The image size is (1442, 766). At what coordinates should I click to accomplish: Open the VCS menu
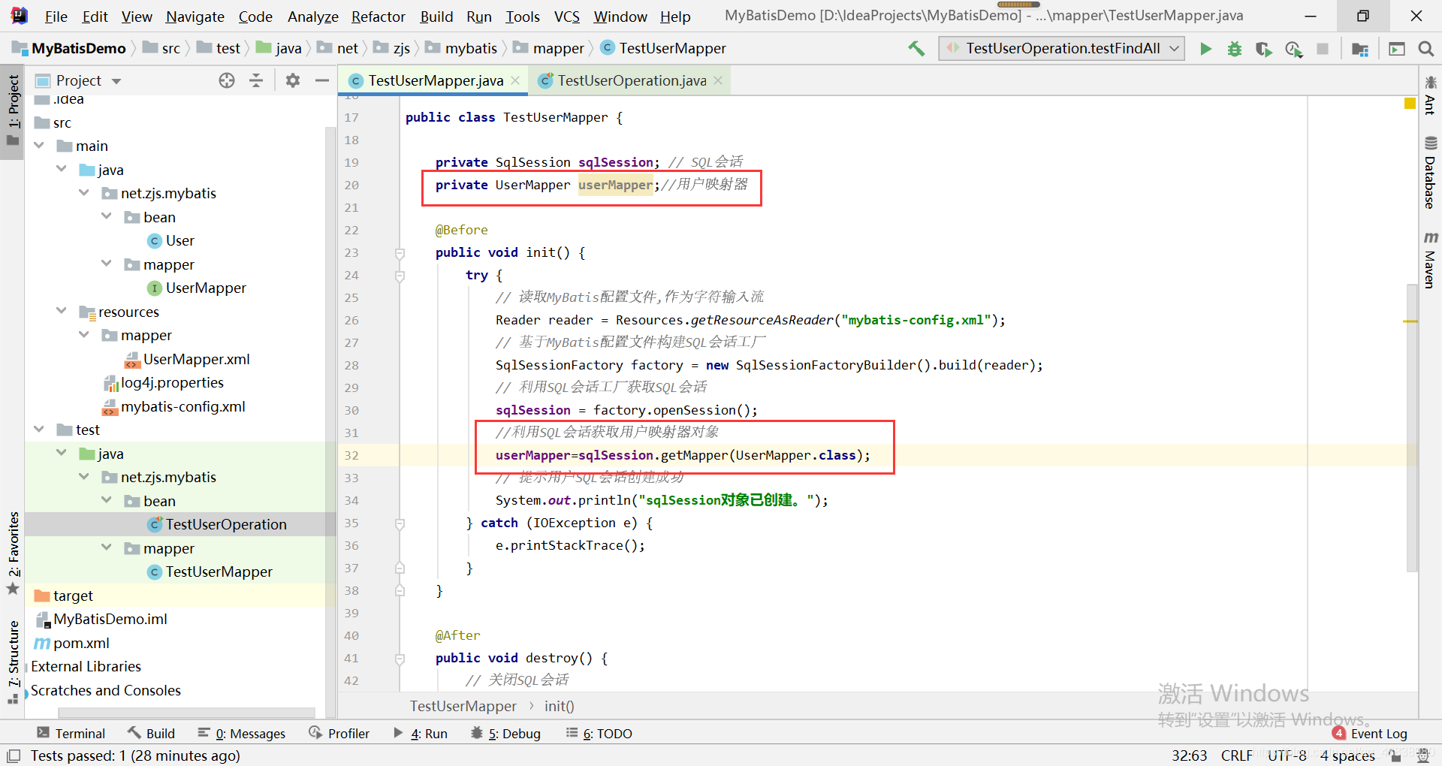point(567,17)
